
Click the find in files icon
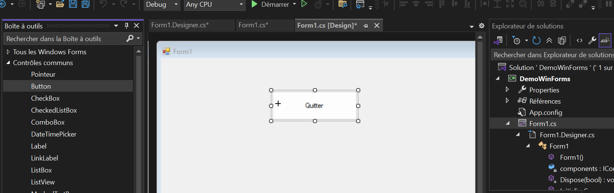(342, 4)
